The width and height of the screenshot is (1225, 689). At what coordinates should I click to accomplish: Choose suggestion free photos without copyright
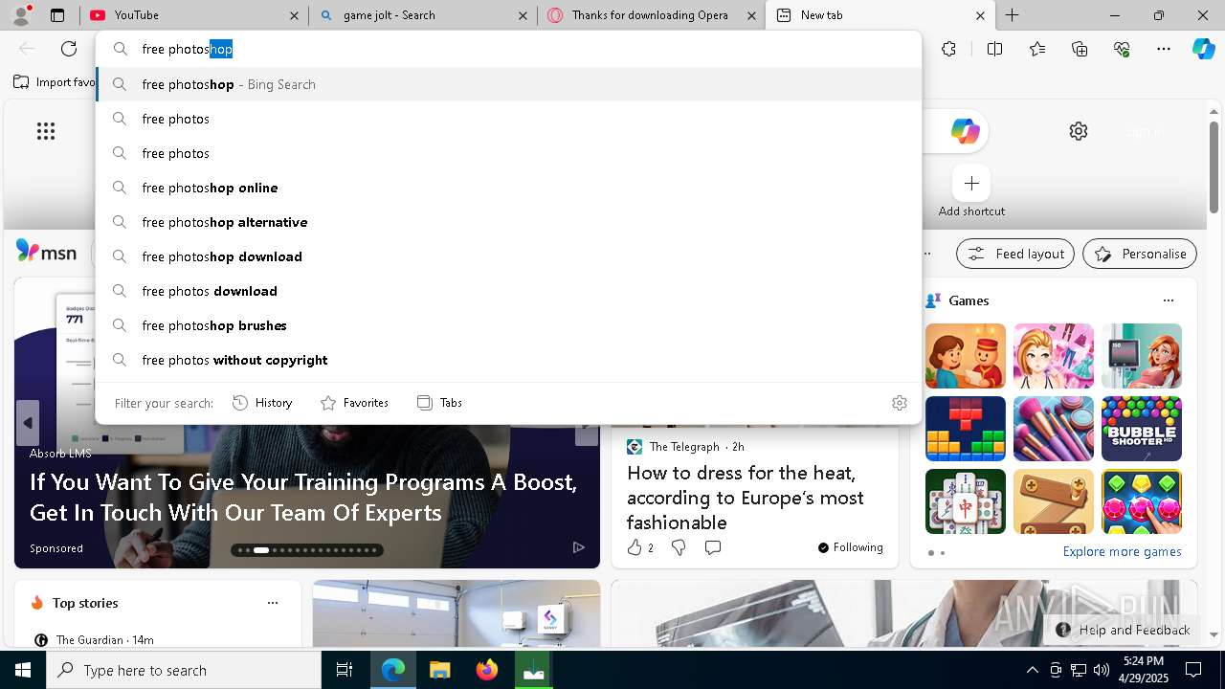(x=509, y=360)
